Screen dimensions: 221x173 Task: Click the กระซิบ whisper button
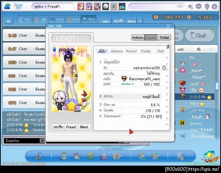point(58,127)
